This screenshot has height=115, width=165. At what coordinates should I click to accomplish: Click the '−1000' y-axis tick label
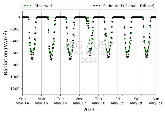coord(14,77)
